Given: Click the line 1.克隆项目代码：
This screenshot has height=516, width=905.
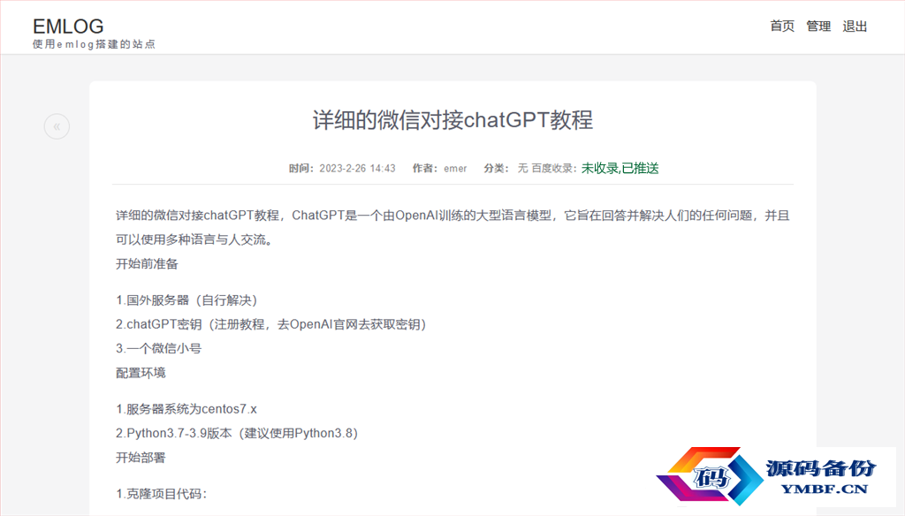Looking at the screenshot, I should click(x=161, y=494).
